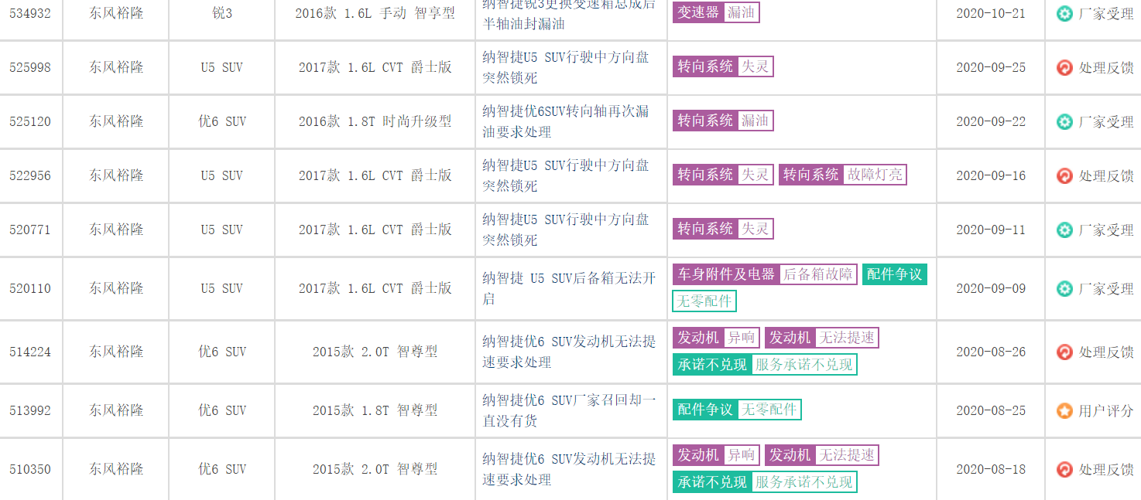Click the 2015款 1.8T 智尊型 version cell

(375, 410)
